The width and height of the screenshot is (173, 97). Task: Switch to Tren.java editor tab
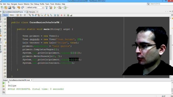[32, 12]
